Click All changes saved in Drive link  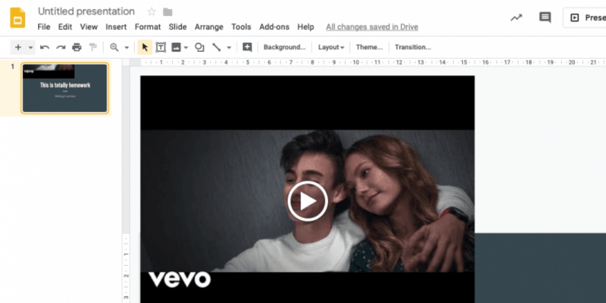372,27
